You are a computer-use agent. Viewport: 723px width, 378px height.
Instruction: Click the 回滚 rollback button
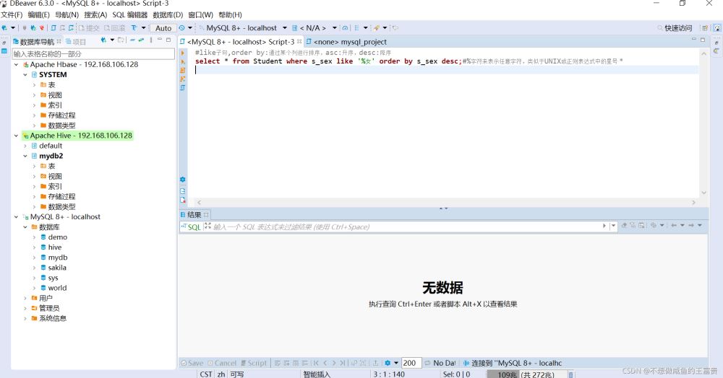pyautogui.click(x=114, y=28)
